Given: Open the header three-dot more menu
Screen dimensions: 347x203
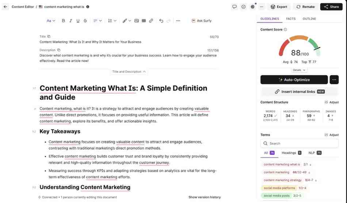Looking at the screenshot, I should (x=262, y=7).
